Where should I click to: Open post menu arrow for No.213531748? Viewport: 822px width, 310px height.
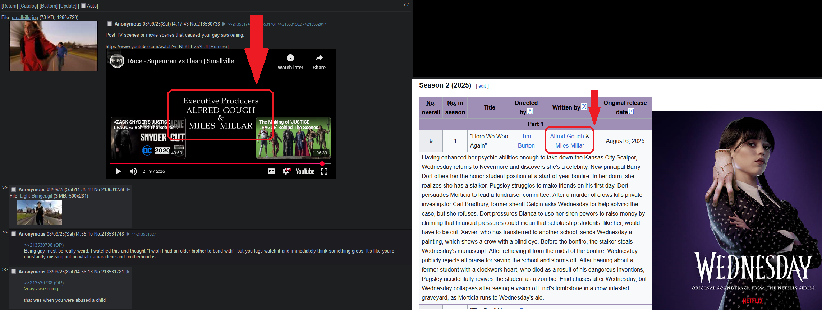128,234
